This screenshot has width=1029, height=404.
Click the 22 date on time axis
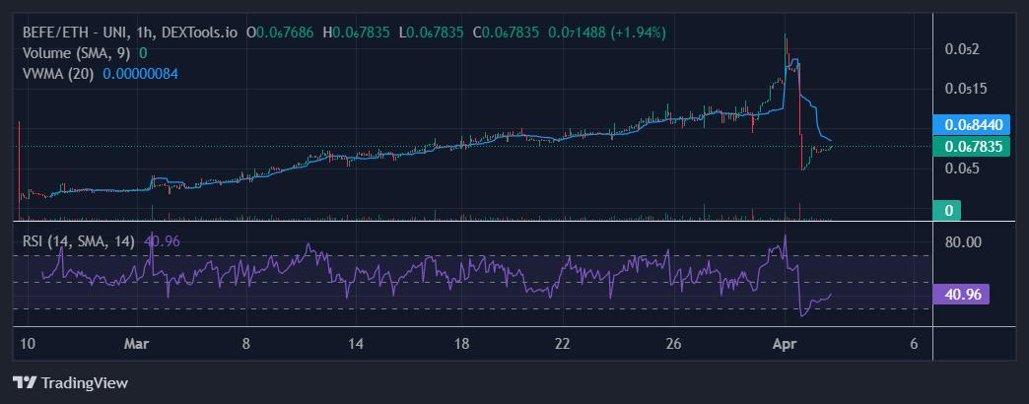coord(562,344)
